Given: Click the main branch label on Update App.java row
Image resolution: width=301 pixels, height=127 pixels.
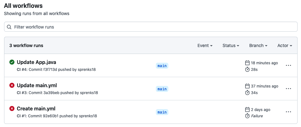Looking at the screenshot, I should click(x=162, y=66).
